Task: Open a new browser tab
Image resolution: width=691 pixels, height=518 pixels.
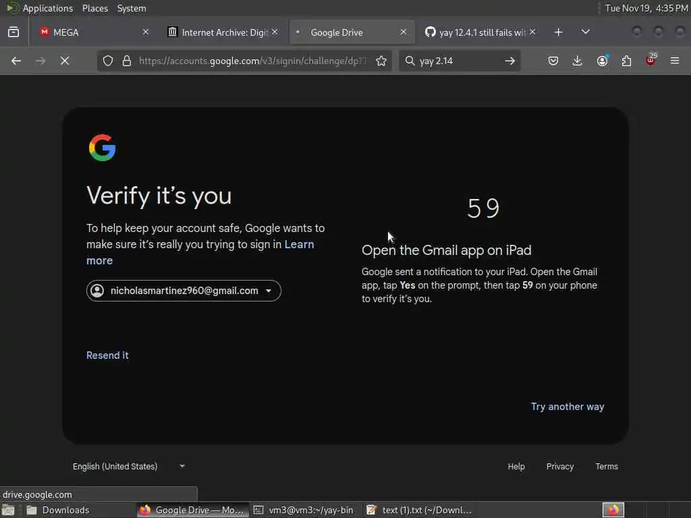Action: (x=558, y=32)
